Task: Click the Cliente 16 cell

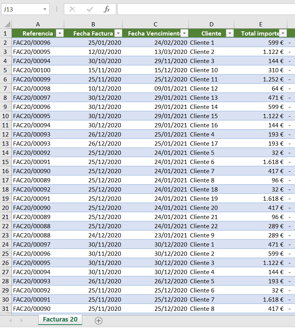Action: coord(211,125)
